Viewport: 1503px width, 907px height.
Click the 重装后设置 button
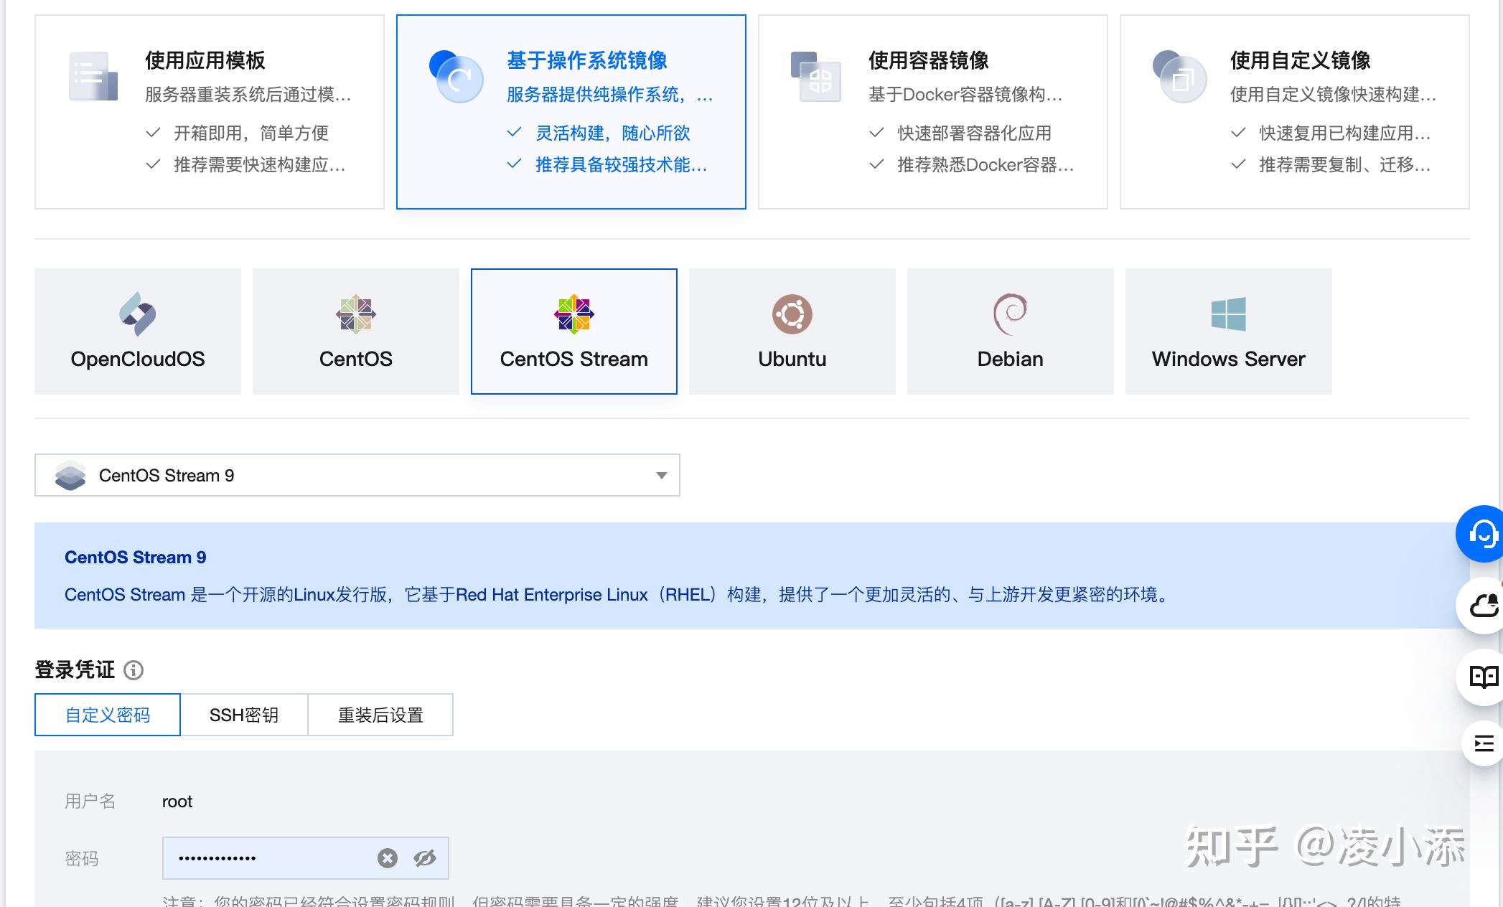coord(380,714)
